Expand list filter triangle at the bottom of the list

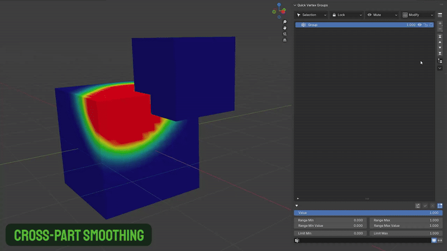pyautogui.click(x=298, y=199)
